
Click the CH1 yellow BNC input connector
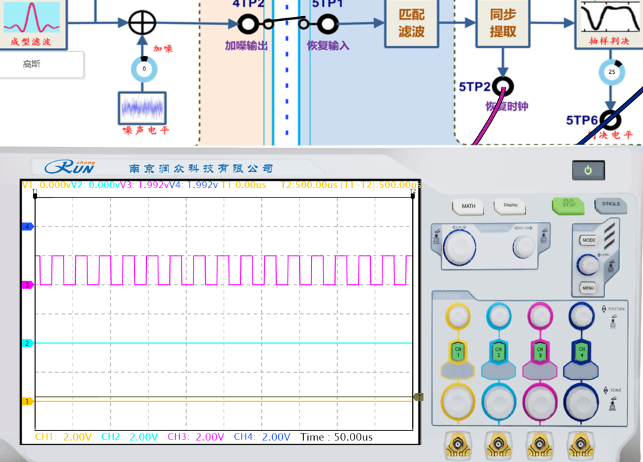458,445
